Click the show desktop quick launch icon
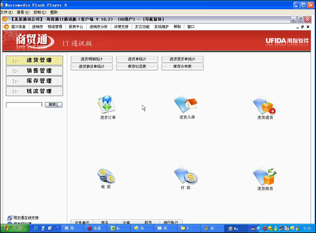Image resolution: width=316 pixels, height=233 pixels. pyautogui.click(x=43, y=229)
